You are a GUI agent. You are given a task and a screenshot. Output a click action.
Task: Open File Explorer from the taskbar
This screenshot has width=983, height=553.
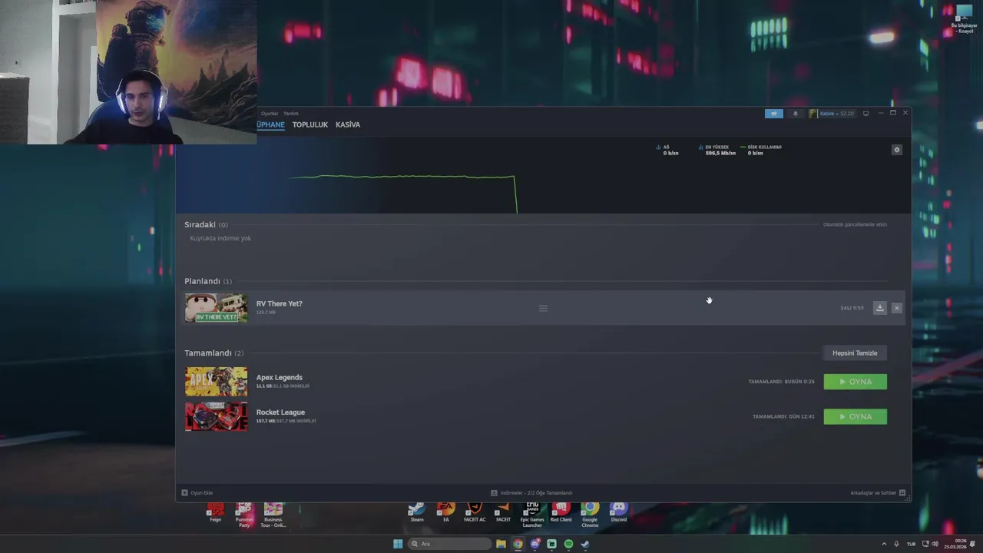501,544
